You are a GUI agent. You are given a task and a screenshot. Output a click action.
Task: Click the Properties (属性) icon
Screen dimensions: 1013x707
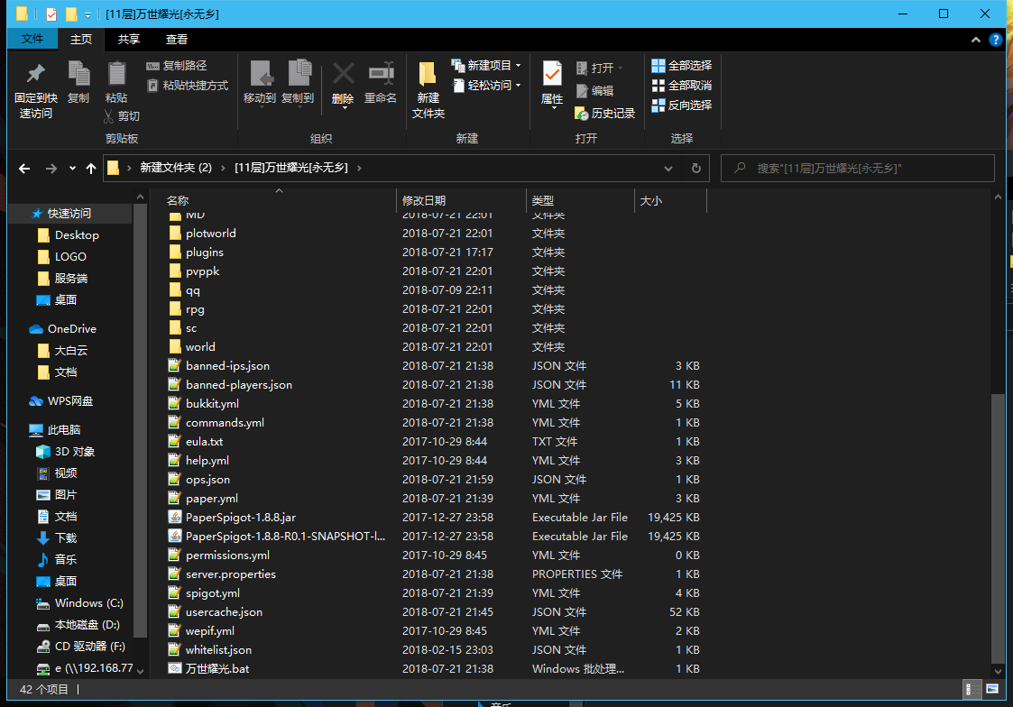tap(552, 75)
